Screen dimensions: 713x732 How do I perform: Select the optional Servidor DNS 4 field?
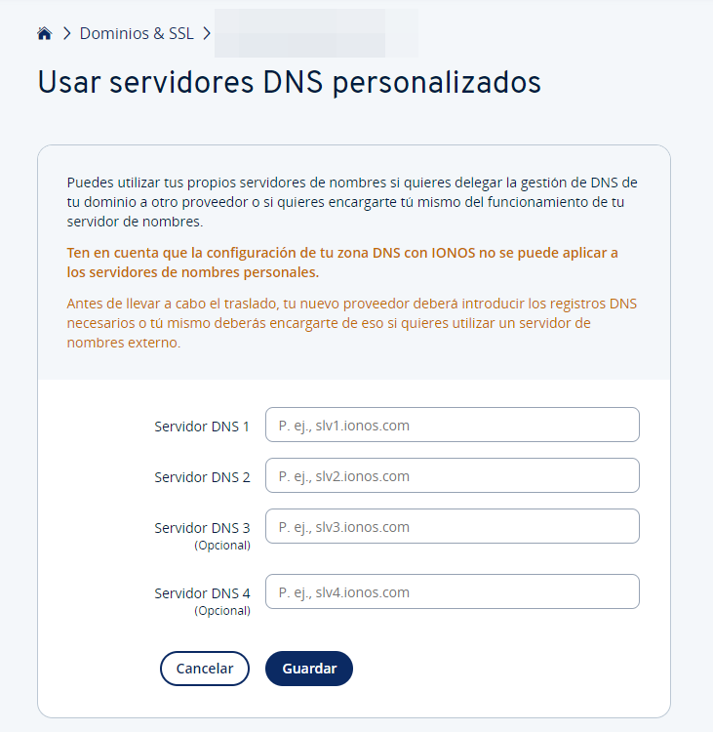pos(453,591)
